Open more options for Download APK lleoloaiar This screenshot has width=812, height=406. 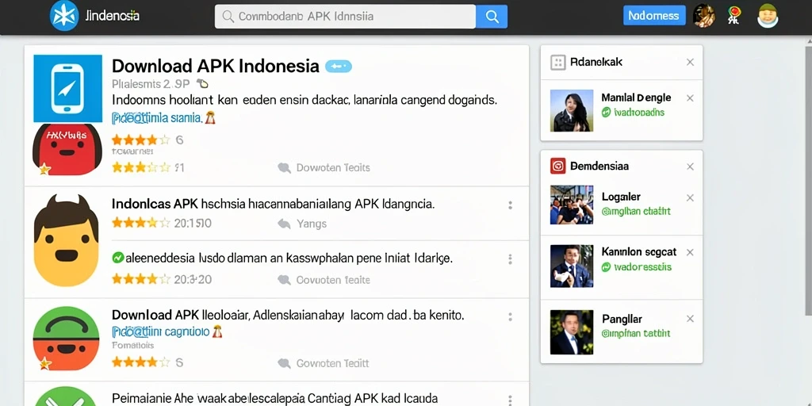tap(510, 316)
